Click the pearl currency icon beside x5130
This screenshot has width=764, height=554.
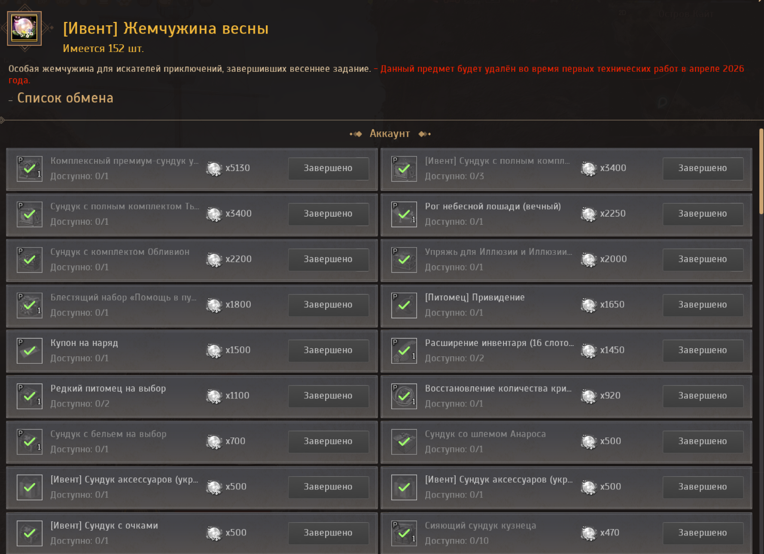click(x=214, y=168)
